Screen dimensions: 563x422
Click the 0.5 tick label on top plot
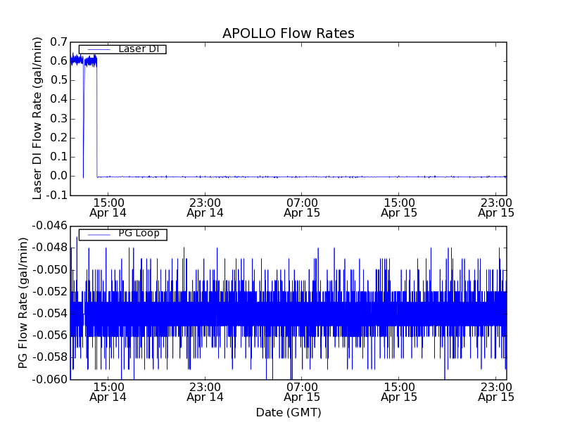tap(59, 80)
